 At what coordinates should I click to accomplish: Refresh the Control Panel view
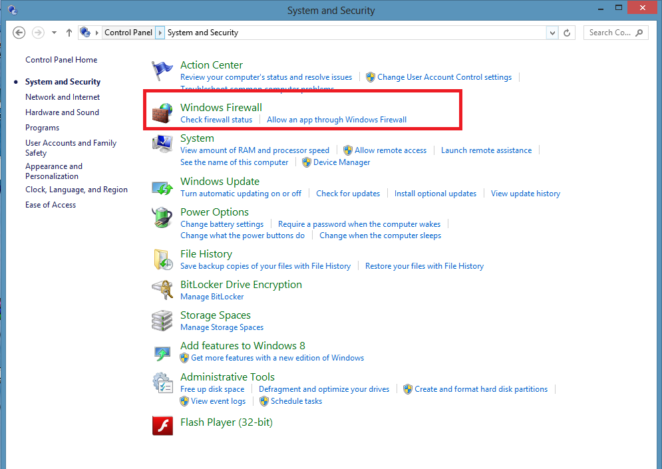567,33
